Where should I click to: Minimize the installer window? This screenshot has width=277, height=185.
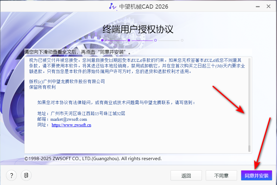pos(258,7)
